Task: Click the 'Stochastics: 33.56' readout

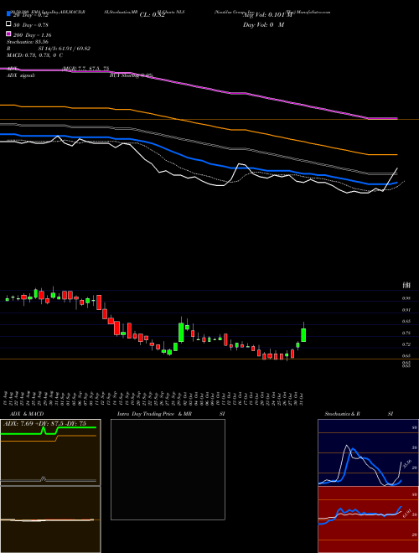Action: 28,42
